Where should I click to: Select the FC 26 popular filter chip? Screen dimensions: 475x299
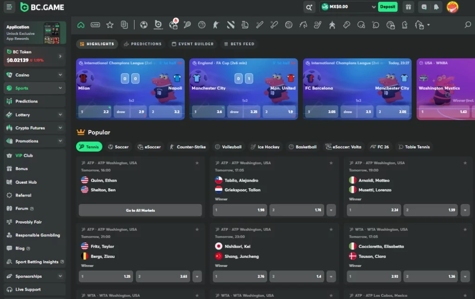(x=379, y=147)
